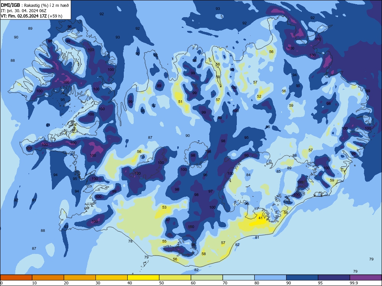Click the yellow-green 60–70 legend swatch
Viewport: 382px width, 286px height.
207,278
